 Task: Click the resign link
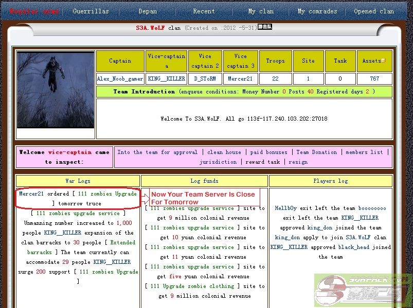[298, 162]
